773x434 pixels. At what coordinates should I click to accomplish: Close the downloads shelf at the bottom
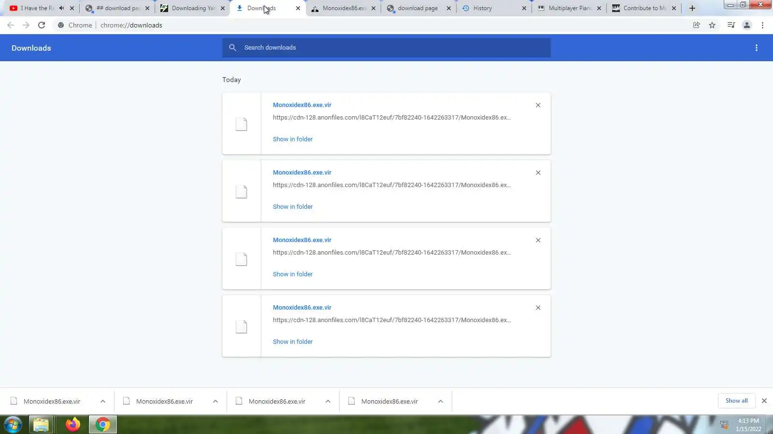coord(764,401)
